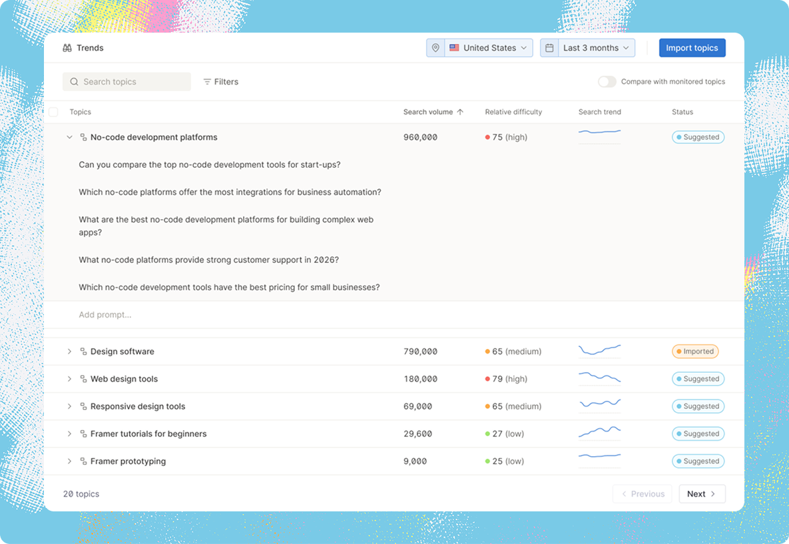Click the Imported status badge for Design software
Image resolution: width=789 pixels, height=544 pixels.
click(x=695, y=352)
